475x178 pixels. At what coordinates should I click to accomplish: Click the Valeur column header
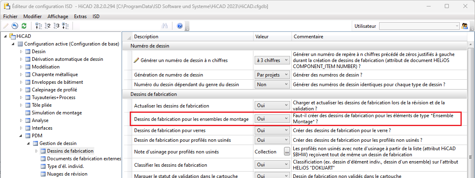pos(272,37)
